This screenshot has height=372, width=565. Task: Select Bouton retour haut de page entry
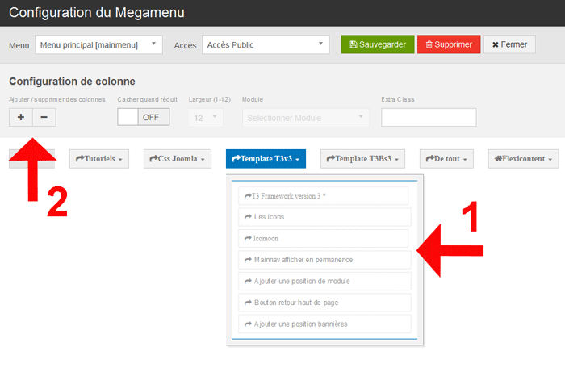pyautogui.click(x=324, y=303)
